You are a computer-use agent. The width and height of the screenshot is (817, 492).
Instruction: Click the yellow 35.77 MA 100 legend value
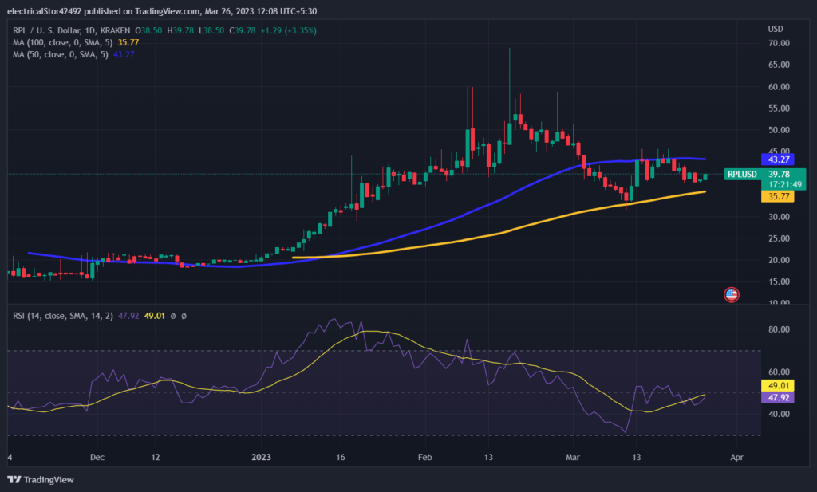coord(128,43)
